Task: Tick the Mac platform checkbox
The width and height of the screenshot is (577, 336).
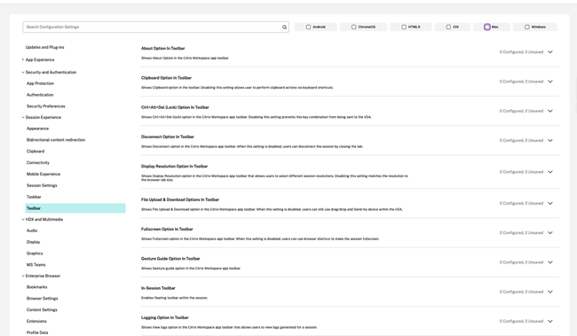Action: pyautogui.click(x=487, y=27)
